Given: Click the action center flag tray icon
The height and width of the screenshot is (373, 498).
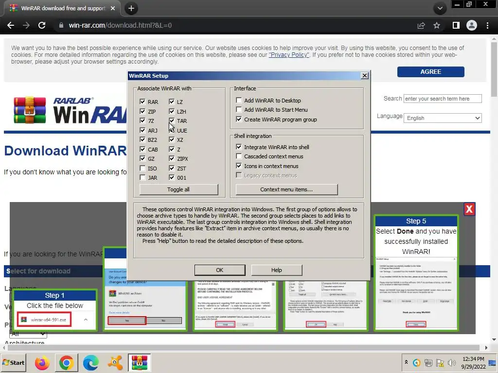Looking at the screenshot, I should [440, 362].
